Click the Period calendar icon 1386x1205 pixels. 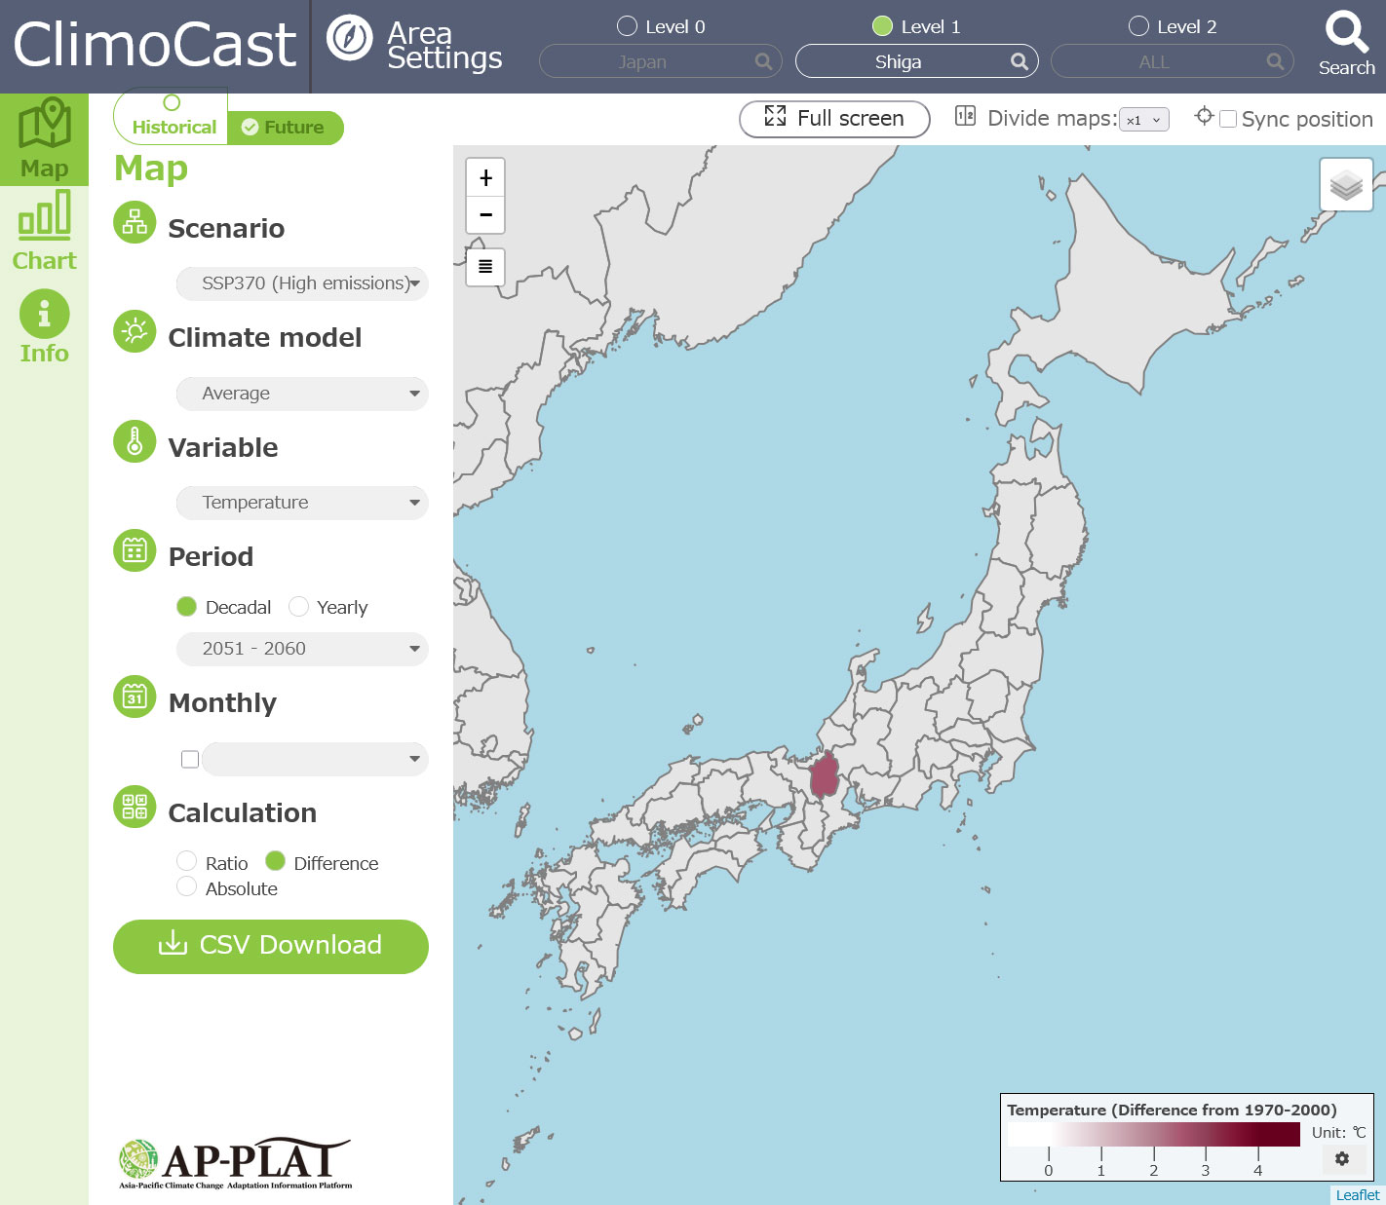135,551
